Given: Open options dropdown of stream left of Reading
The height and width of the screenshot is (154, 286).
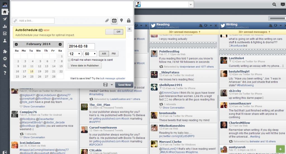Looking at the screenshot, I should pos(141,26).
